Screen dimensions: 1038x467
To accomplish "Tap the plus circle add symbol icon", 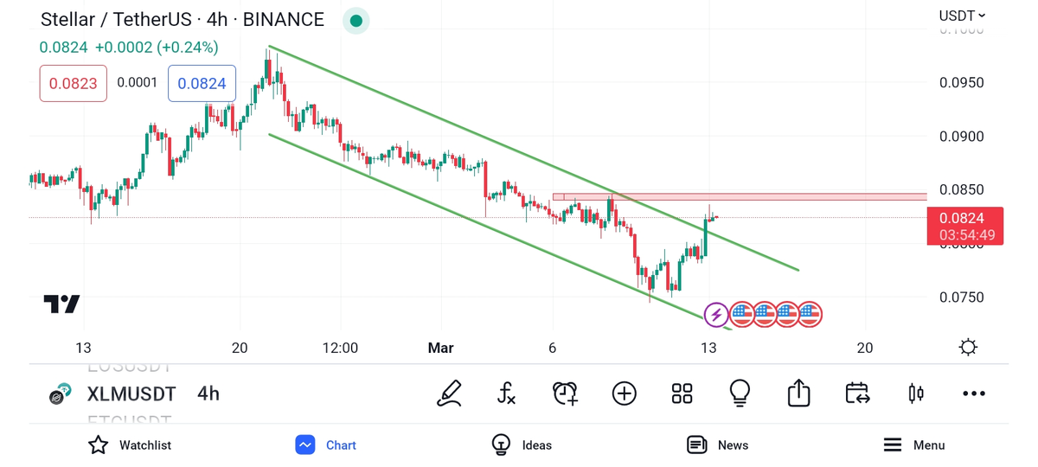I will pyautogui.click(x=624, y=393).
